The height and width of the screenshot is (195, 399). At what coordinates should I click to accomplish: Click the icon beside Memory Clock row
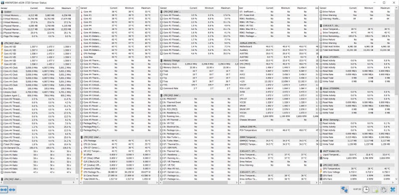(161, 64)
